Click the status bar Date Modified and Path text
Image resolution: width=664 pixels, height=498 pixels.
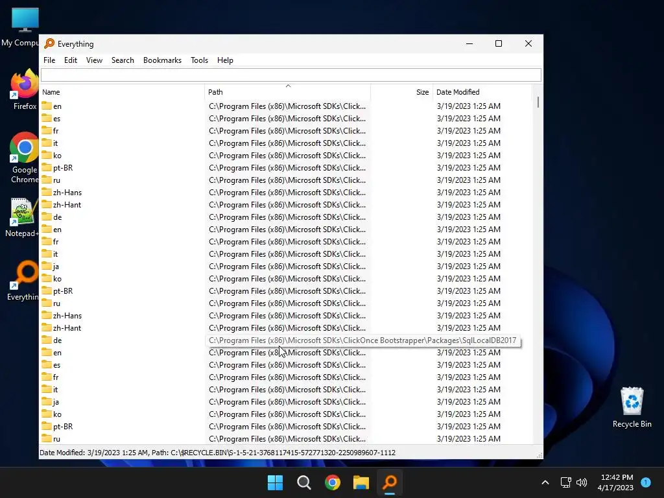(x=217, y=453)
